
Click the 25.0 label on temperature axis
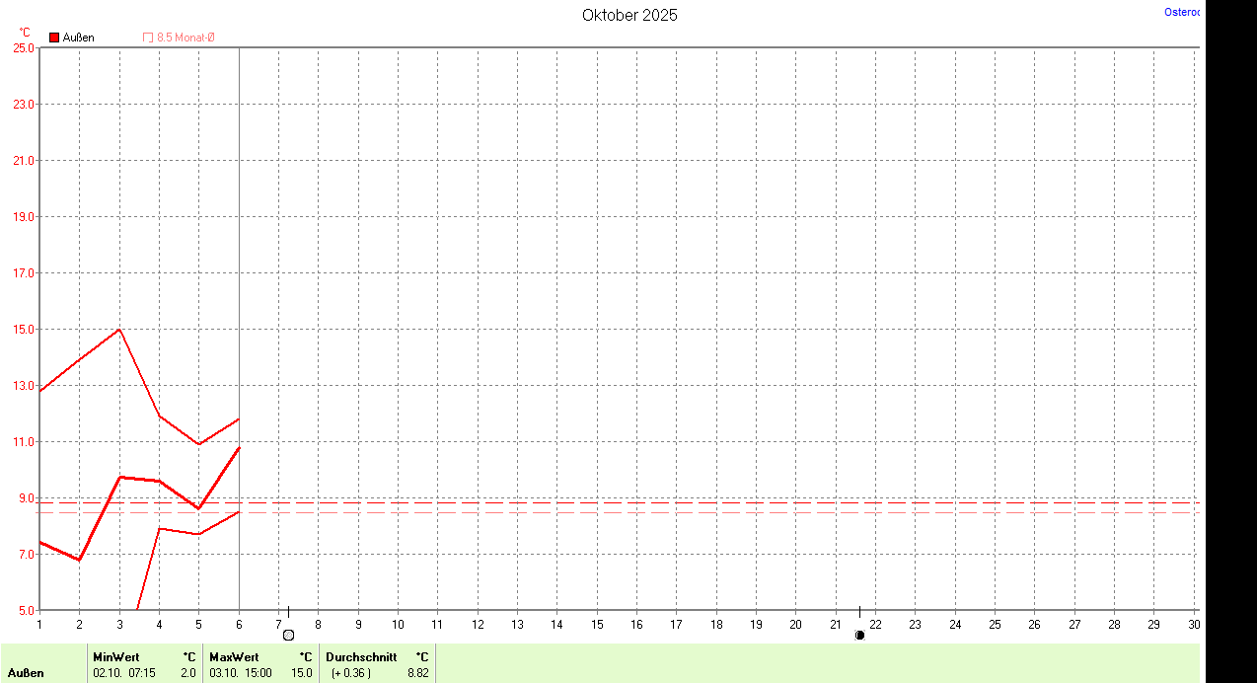(24, 47)
